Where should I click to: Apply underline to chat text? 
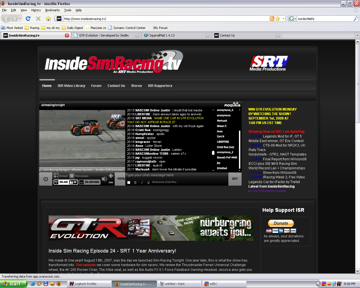[148, 183]
